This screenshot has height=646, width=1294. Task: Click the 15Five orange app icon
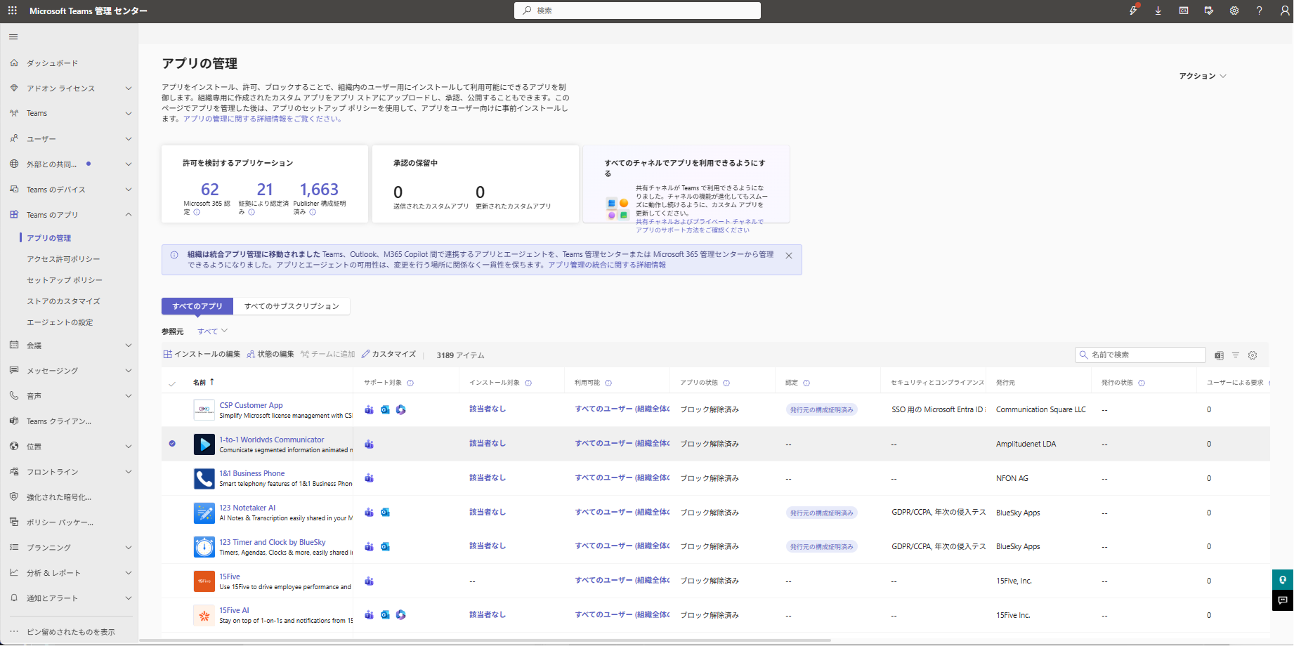tap(204, 581)
